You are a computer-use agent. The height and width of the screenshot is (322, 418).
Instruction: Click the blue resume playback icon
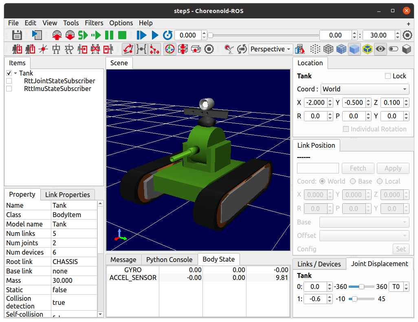tap(154, 35)
